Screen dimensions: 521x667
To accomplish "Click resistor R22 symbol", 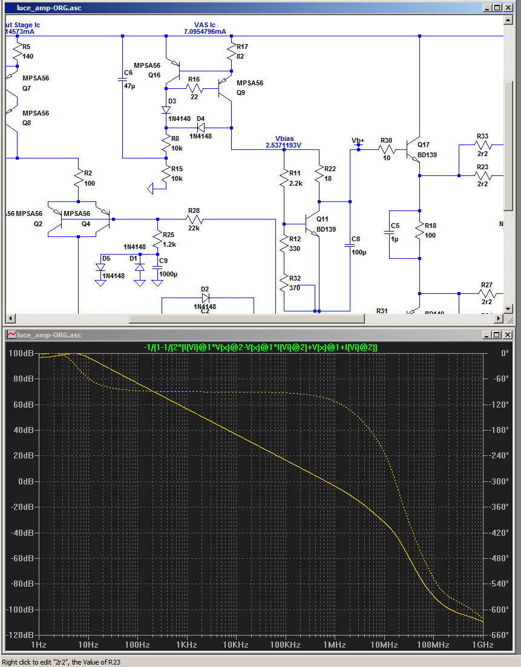I will coord(319,174).
